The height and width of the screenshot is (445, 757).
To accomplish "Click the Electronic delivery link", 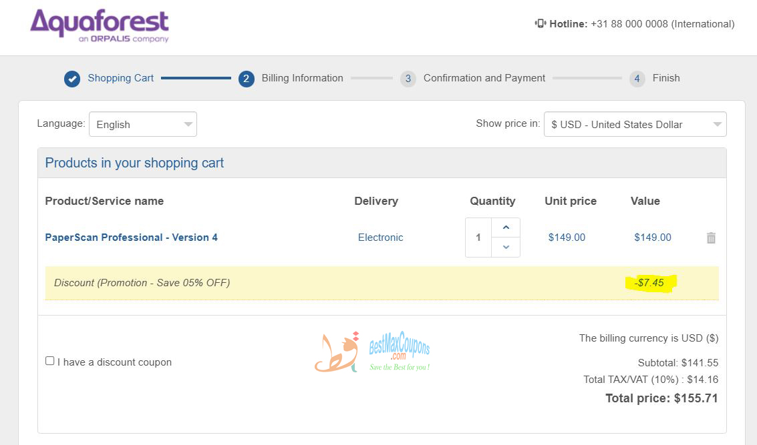I will click(380, 238).
